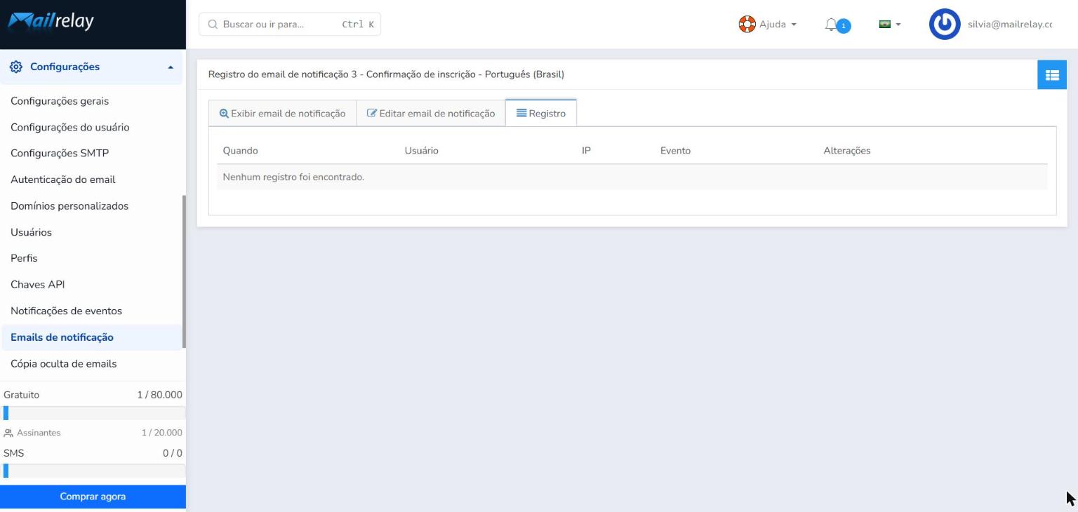Open Cópia oculta de emails
The width and height of the screenshot is (1078, 512).
click(x=64, y=364)
